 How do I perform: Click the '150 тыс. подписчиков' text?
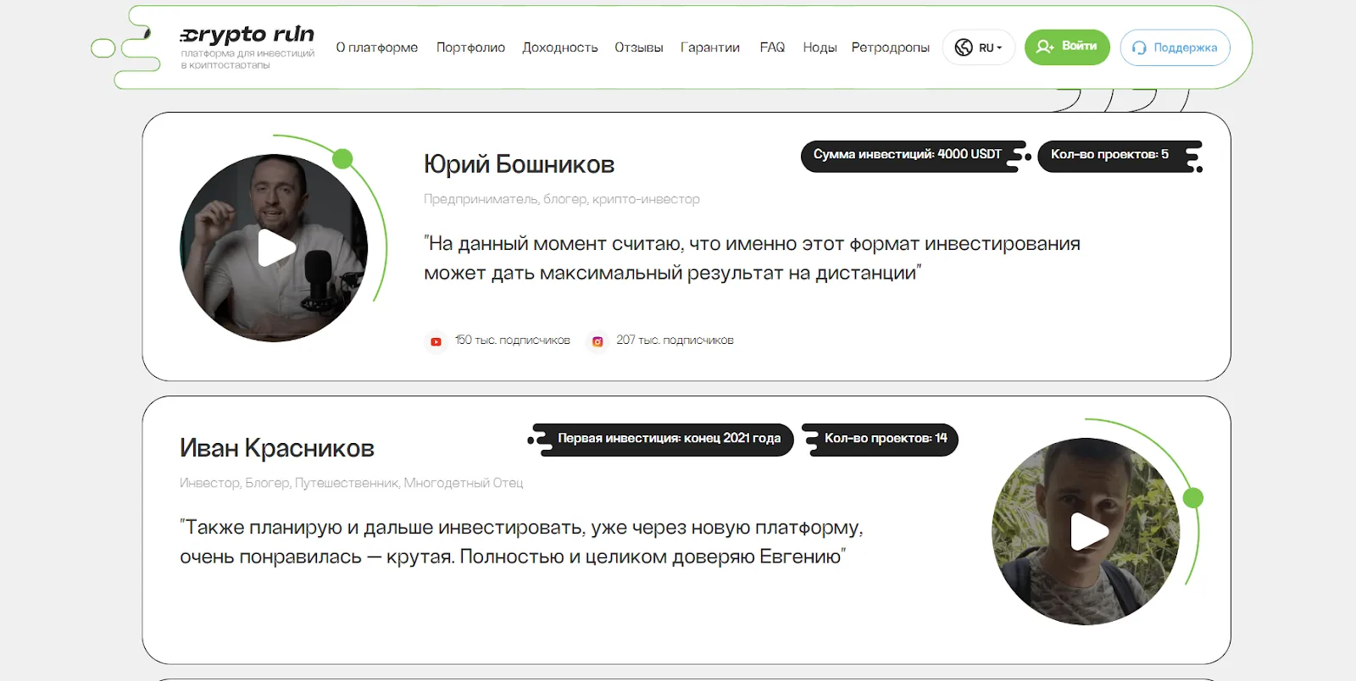tap(512, 340)
